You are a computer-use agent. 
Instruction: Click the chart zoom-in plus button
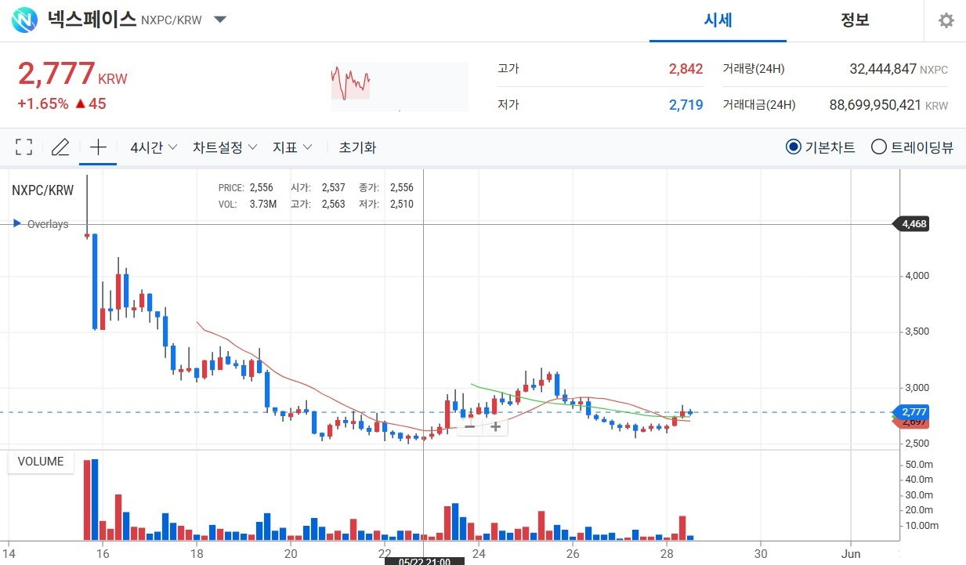point(495,426)
